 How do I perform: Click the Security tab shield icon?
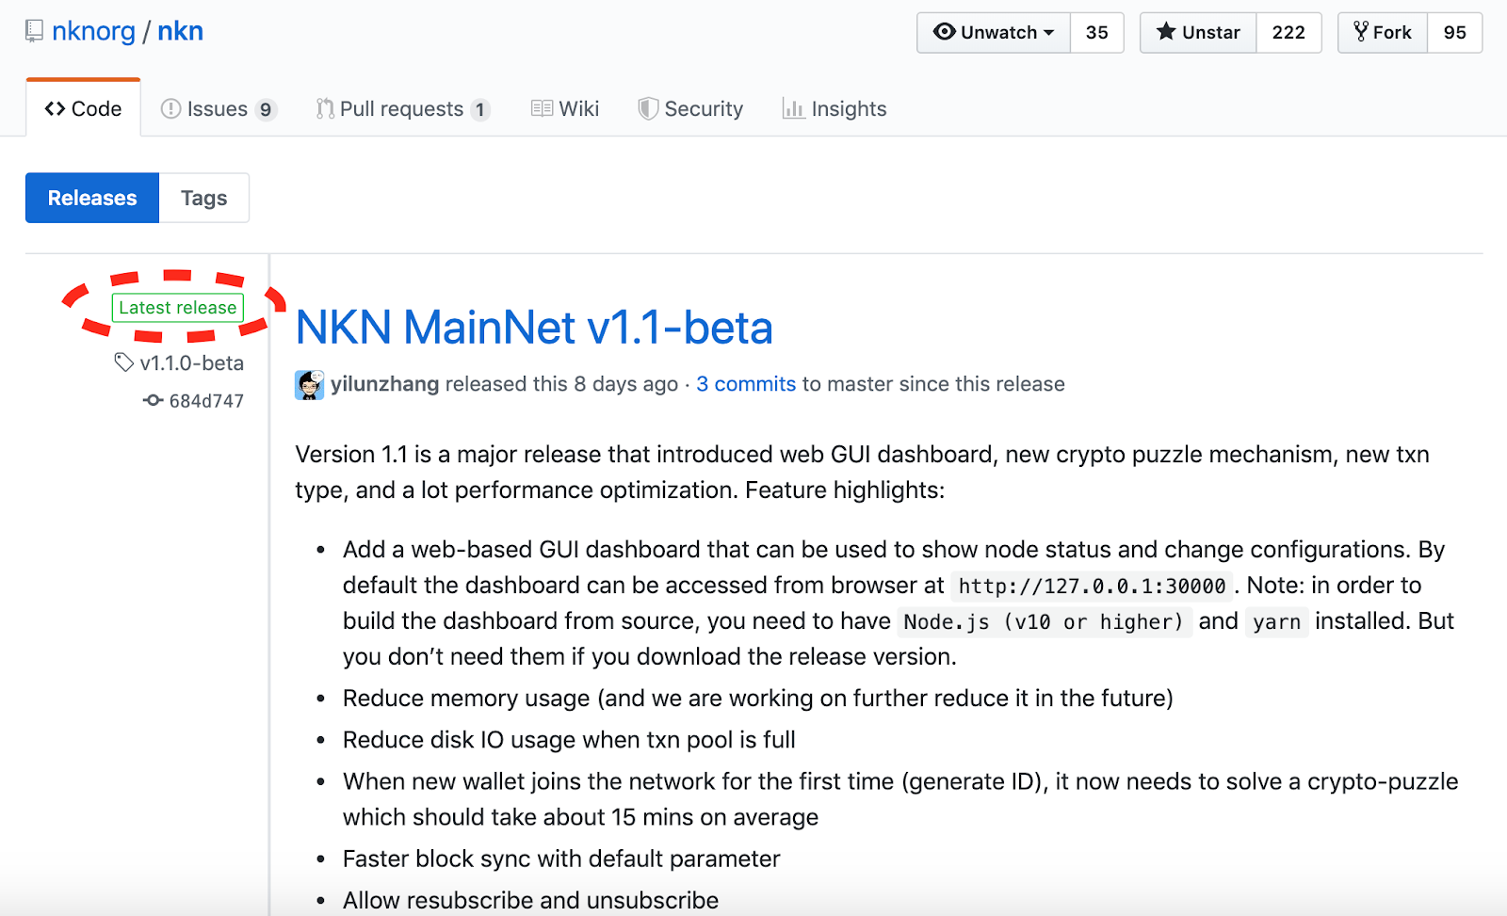tap(648, 108)
